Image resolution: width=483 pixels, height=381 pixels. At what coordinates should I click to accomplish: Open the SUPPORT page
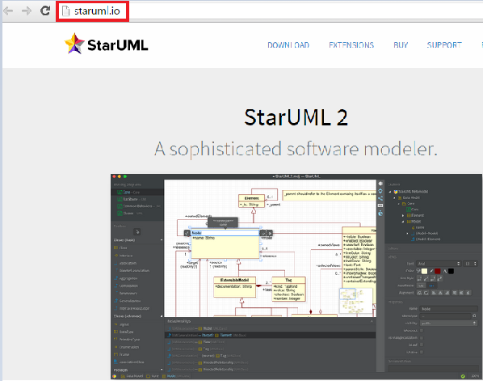(444, 45)
